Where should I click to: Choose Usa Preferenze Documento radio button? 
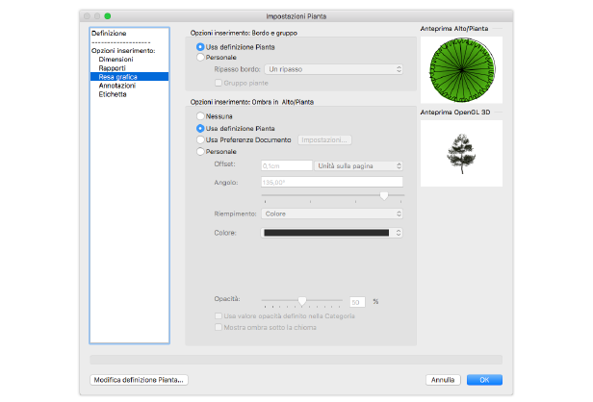(200, 139)
